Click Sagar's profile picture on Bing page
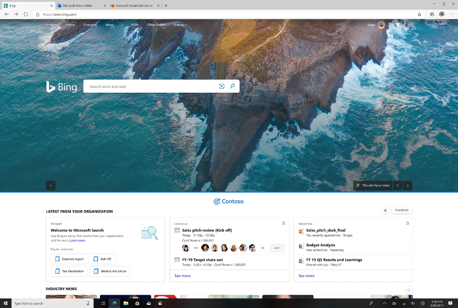Screen dimensions: 458x308 [x=381, y=25]
